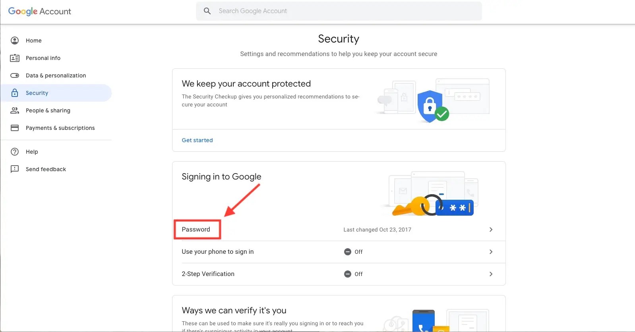
Task: Click the search magnifier icon
Action: click(207, 11)
